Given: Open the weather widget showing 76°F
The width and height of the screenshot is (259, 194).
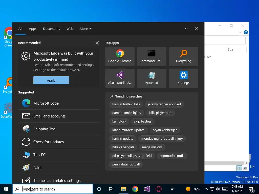Looking at the screenshot, I should (193, 189).
